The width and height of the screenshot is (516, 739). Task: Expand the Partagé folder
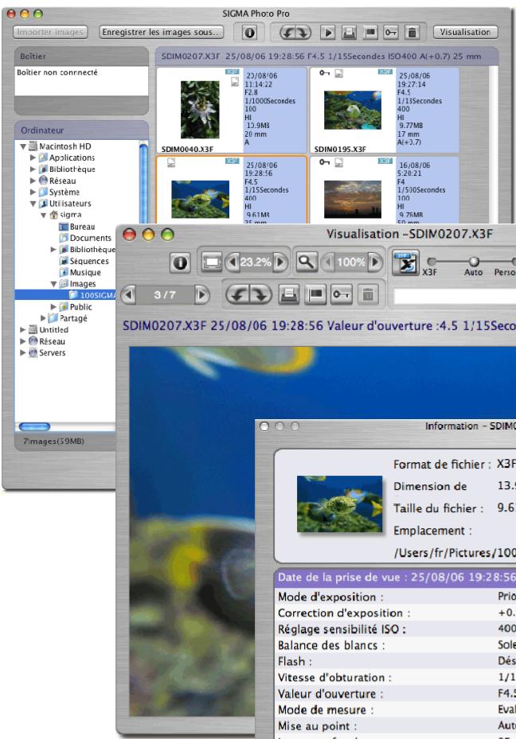43,318
